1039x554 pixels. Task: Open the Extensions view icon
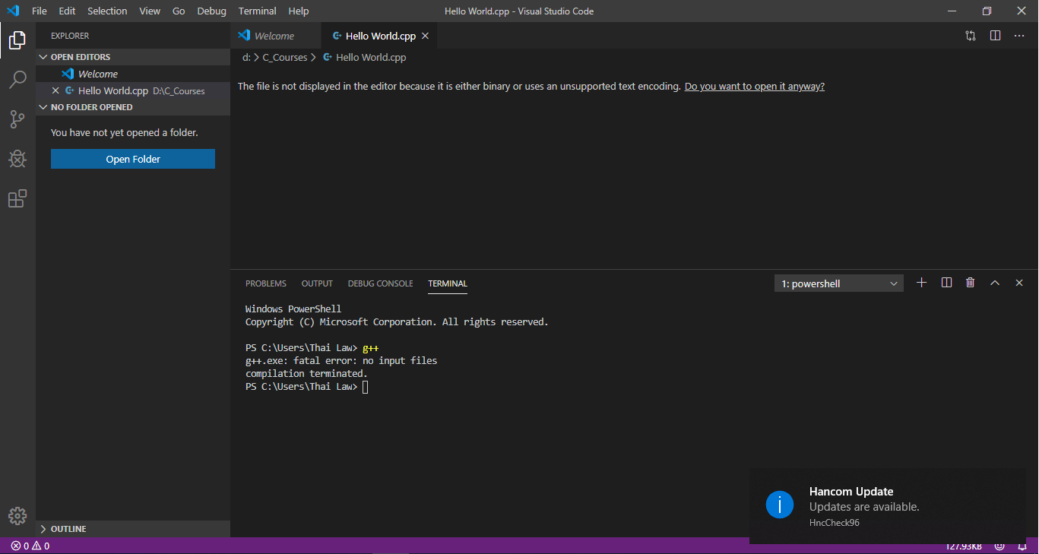(x=17, y=198)
